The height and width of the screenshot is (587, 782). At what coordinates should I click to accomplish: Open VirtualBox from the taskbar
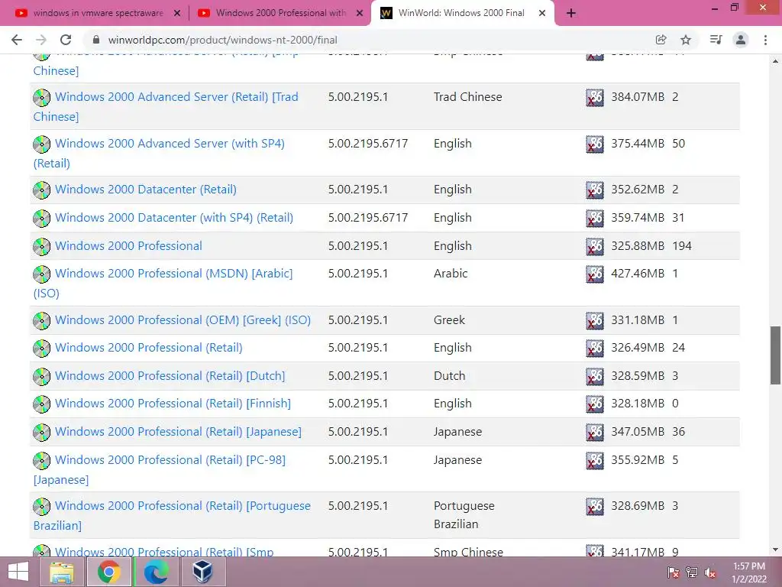pos(202,572)
